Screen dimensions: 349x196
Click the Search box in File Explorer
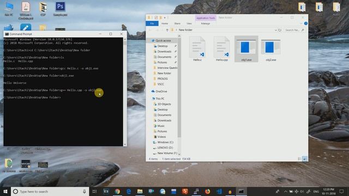click(x=294, y=30)
